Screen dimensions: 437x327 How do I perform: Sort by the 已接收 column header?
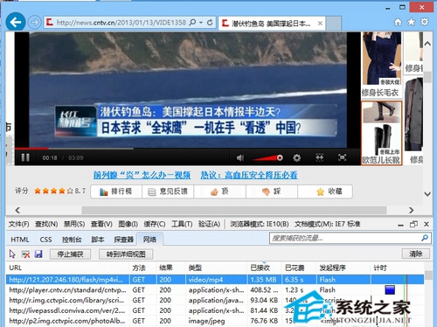coord(265,268)
